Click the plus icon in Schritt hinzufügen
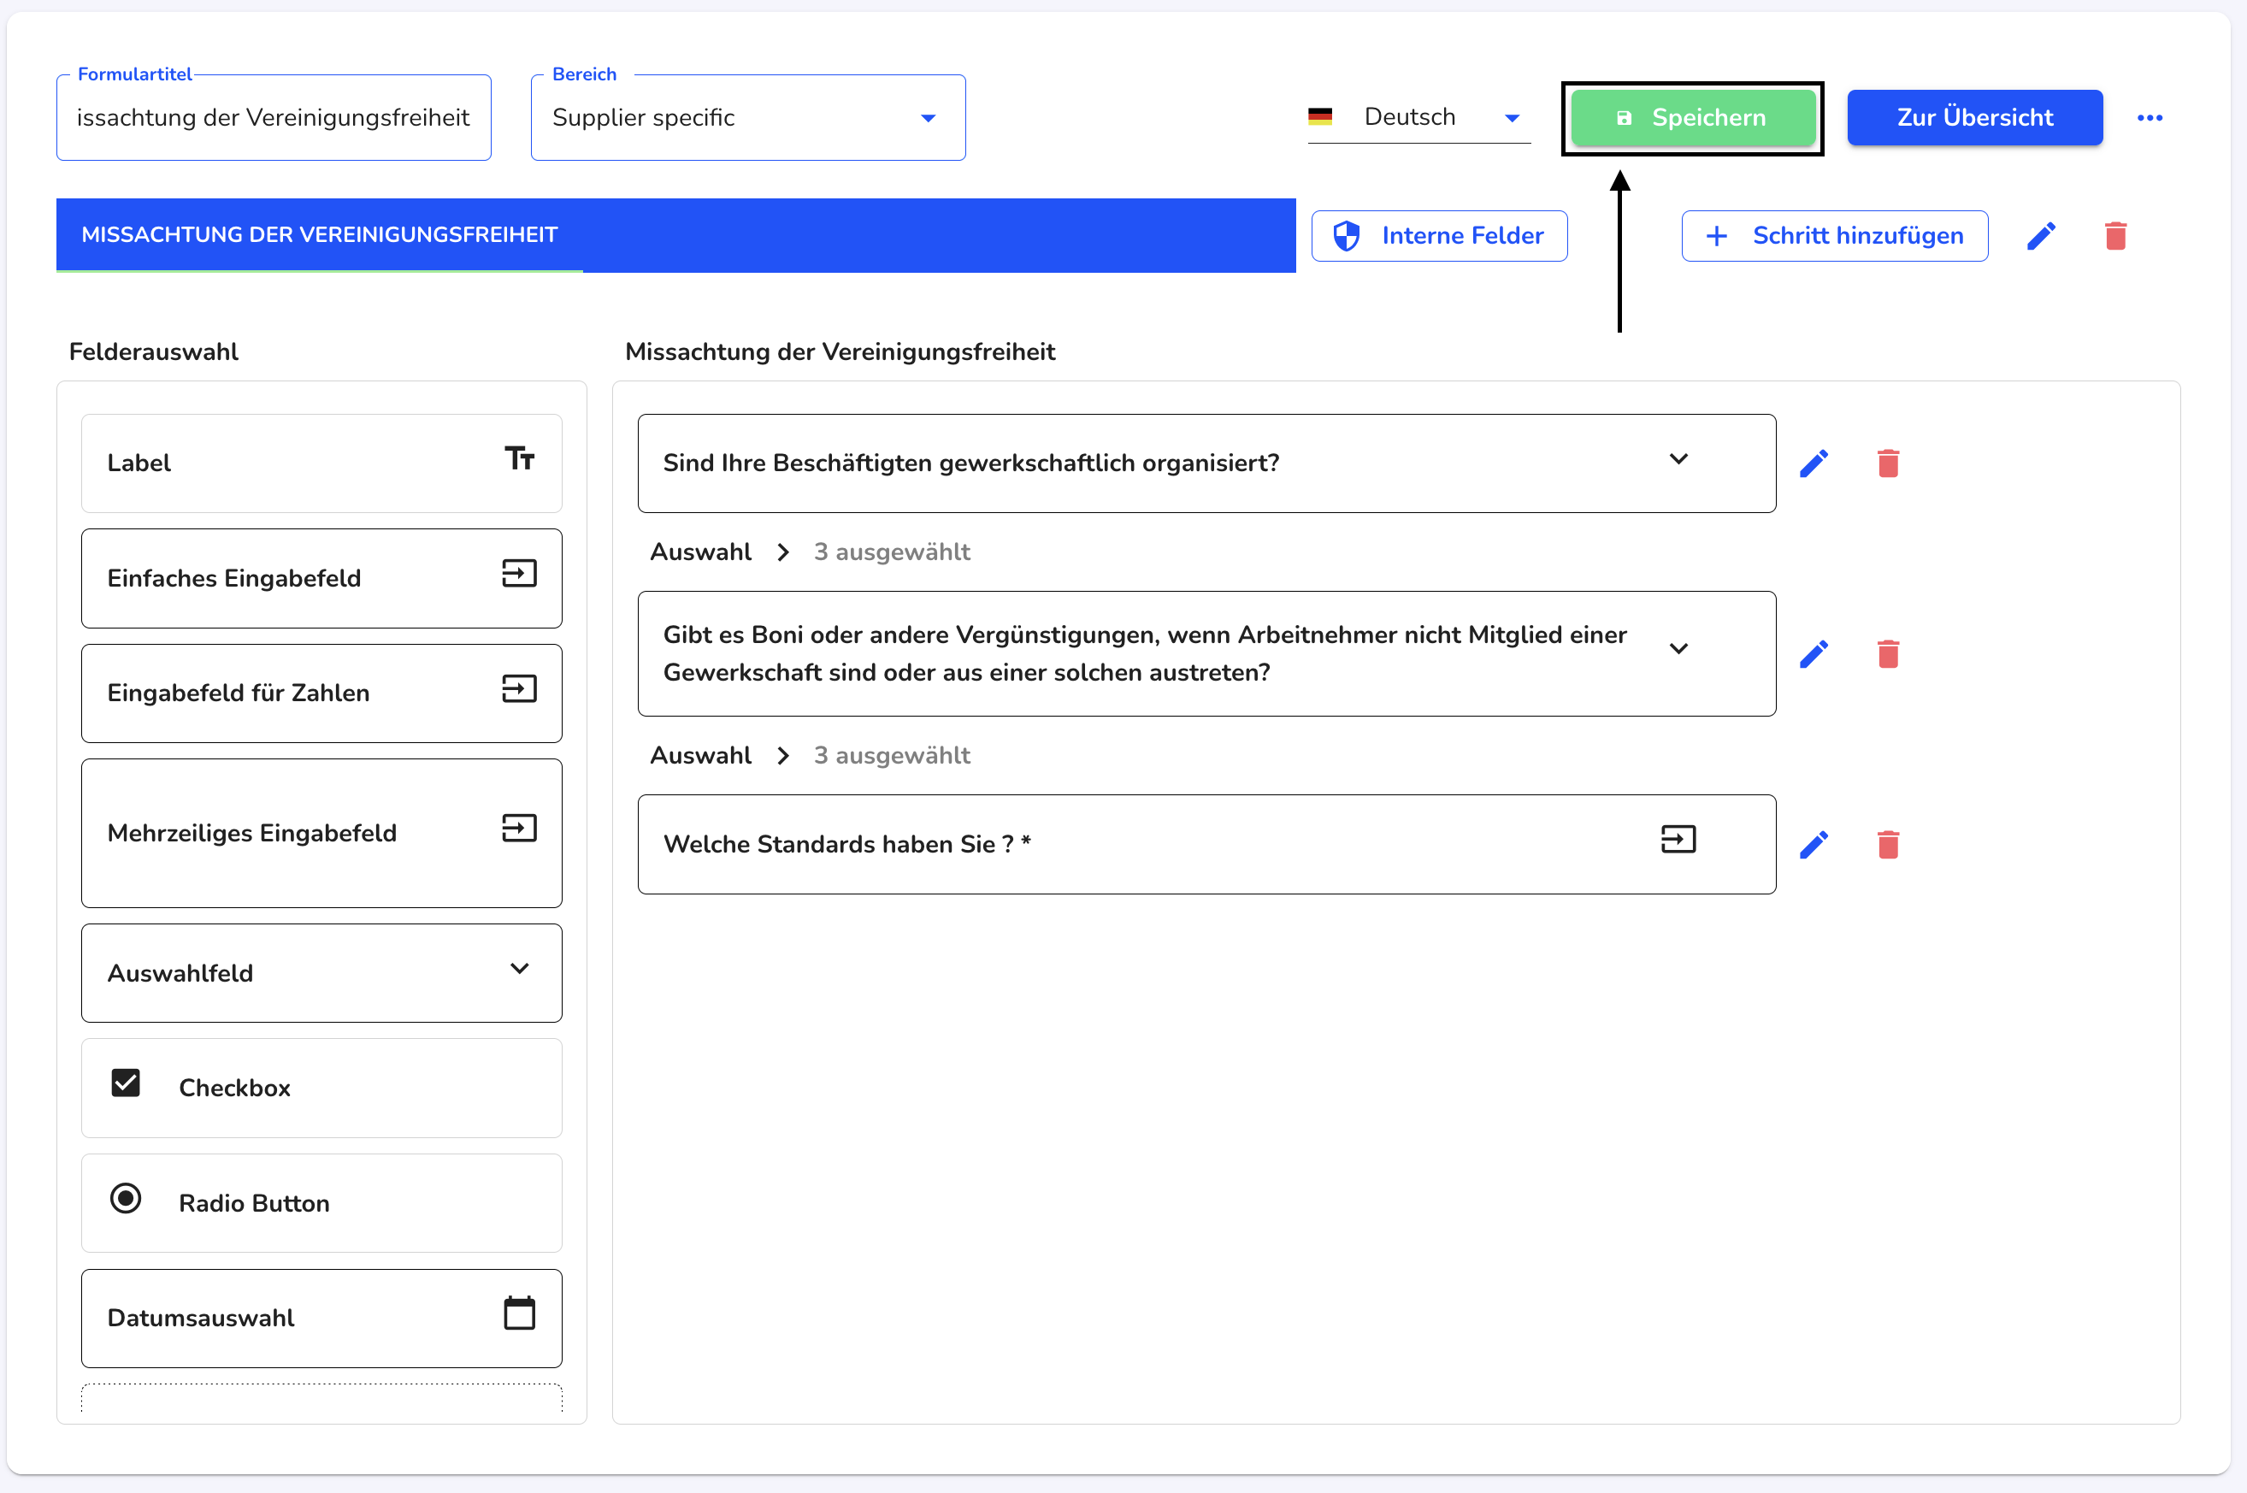2247x1493 pixels. point(1716,236)
